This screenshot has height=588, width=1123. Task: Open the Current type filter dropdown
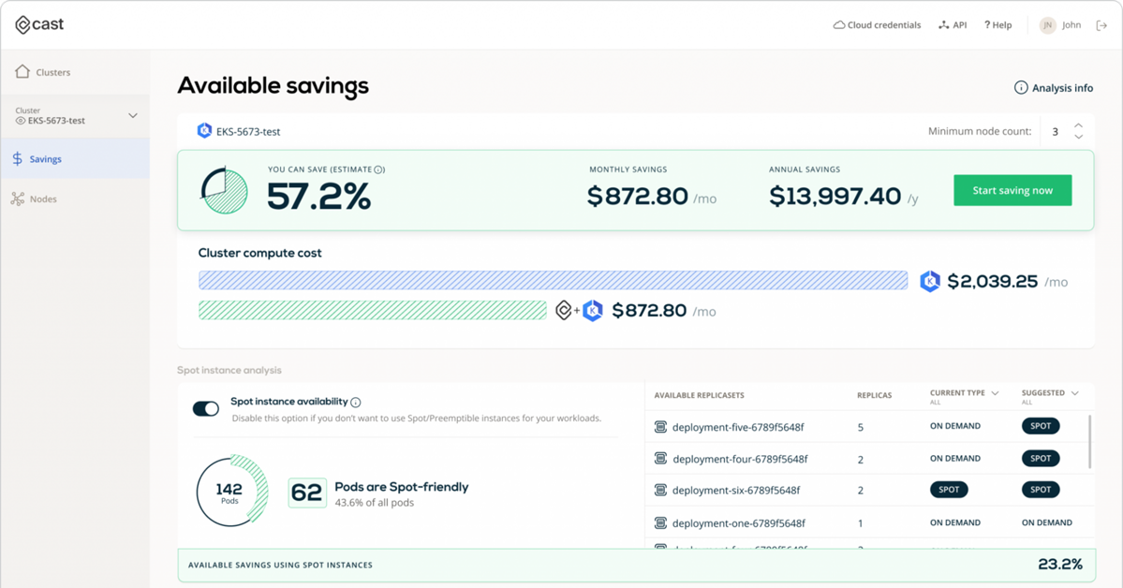tap(995, 393)
